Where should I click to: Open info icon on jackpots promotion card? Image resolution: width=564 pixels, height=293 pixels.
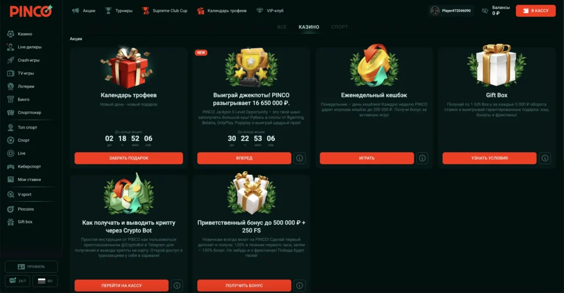[x=300, y=158]
